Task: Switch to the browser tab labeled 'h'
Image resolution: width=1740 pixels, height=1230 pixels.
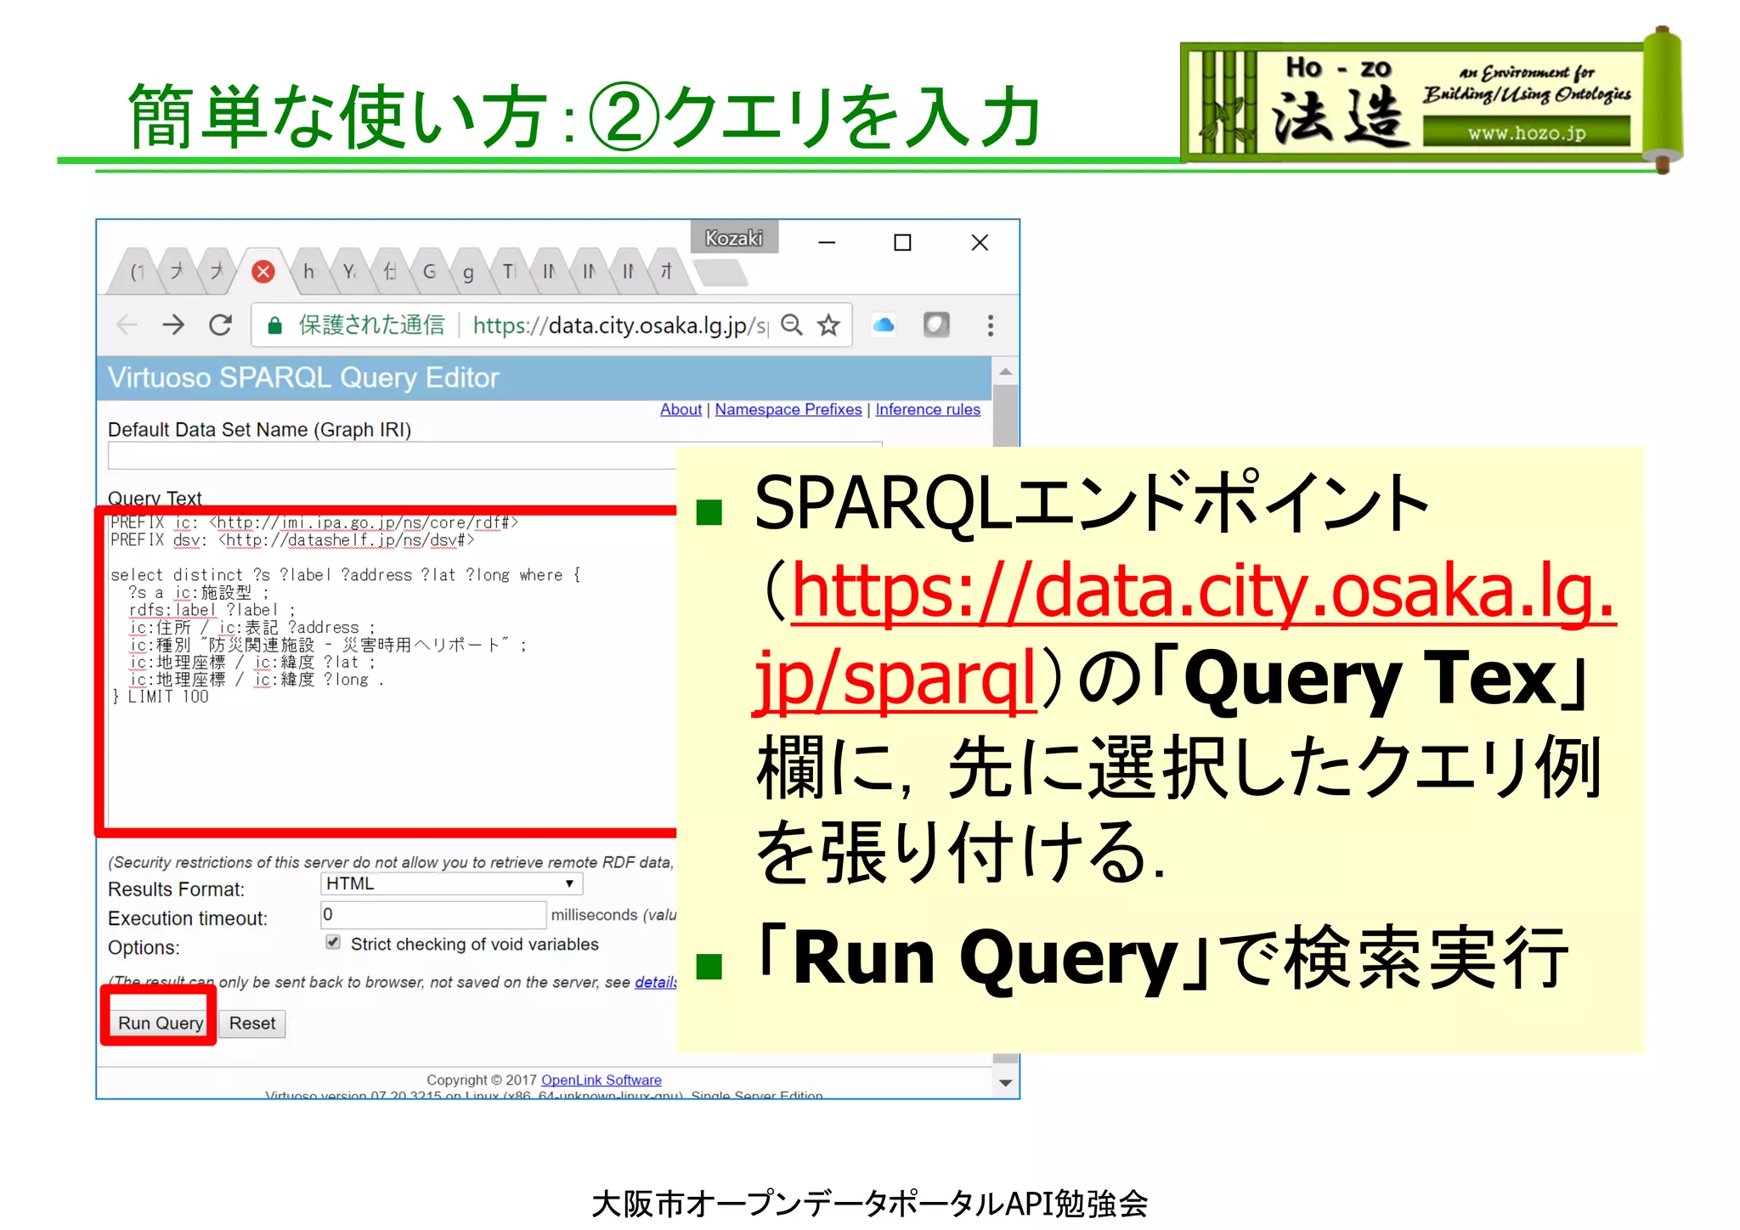Action: coord(309,272)
